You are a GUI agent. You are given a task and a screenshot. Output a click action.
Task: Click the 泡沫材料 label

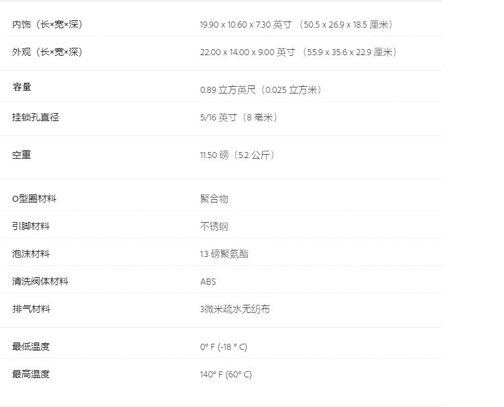31,254
